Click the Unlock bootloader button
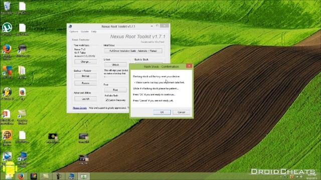321x180 pixels. tap(115, 64)
